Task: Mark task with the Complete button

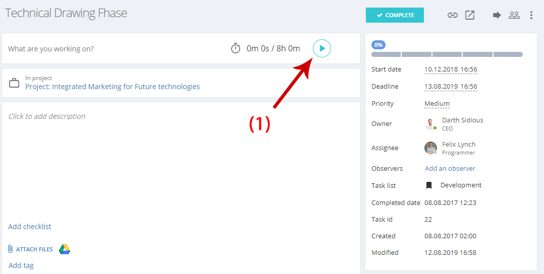Action: 395,15
